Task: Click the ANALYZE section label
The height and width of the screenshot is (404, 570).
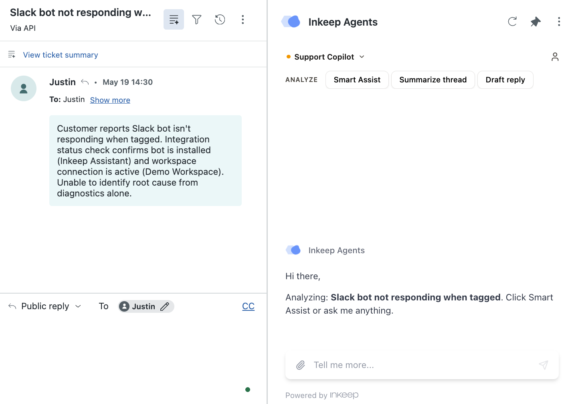Action: pyautogui.click(x=301, y=80)
